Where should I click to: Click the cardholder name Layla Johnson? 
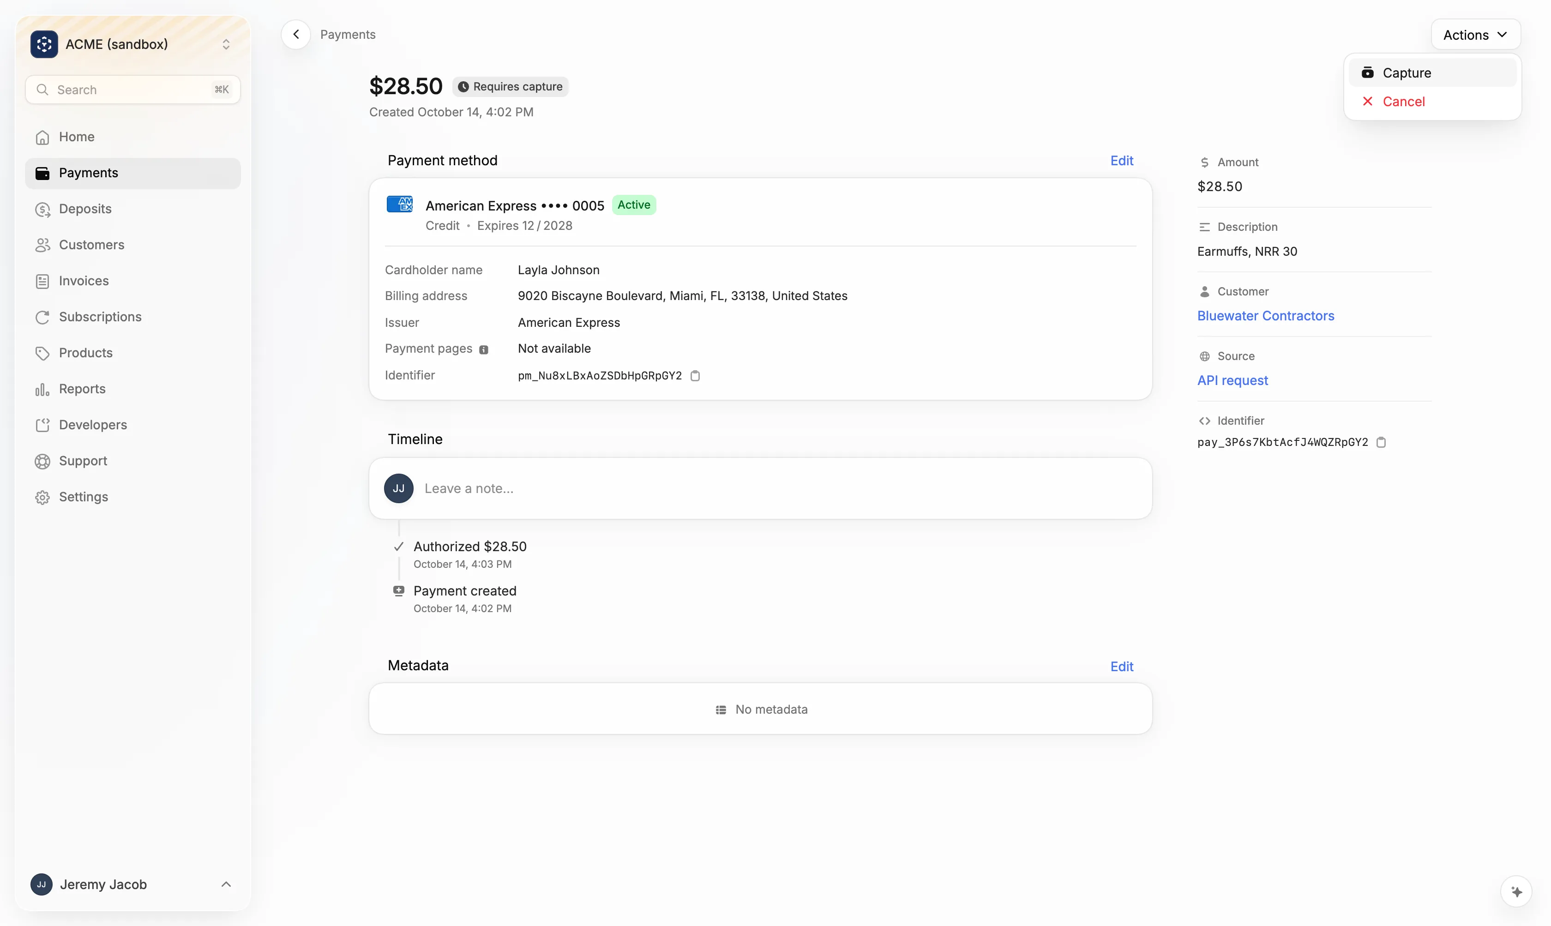click(559, 270)
